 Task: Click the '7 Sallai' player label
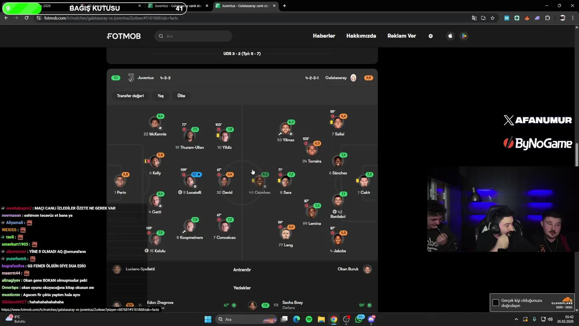tap(338, 134)
